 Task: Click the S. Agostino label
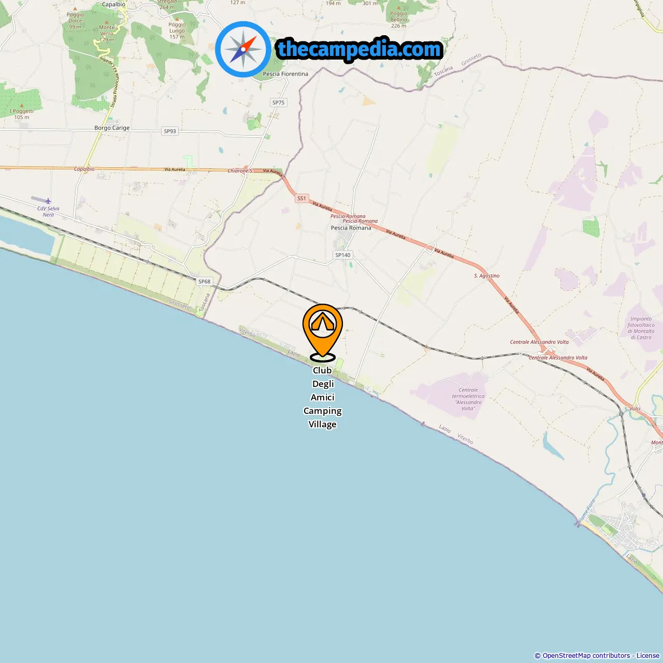487,276
